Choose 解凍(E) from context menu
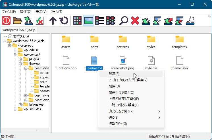The height and width of the screenshot is (140, 212). coord(131,74)
